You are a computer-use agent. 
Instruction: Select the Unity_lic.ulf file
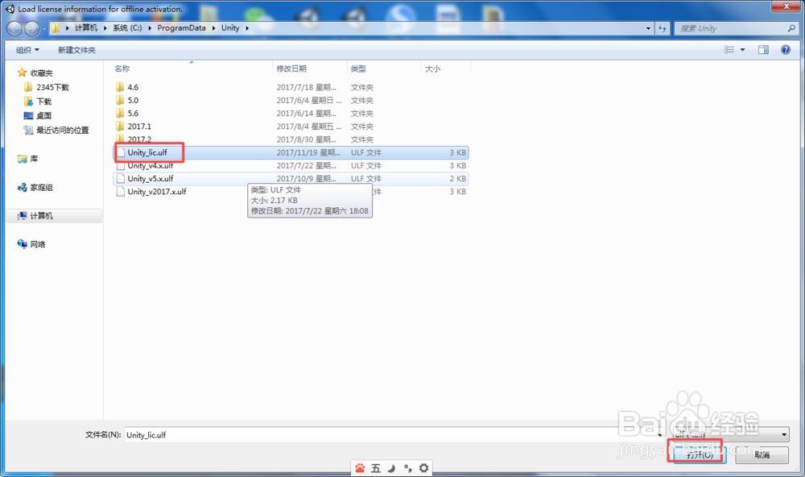(291, 152)
